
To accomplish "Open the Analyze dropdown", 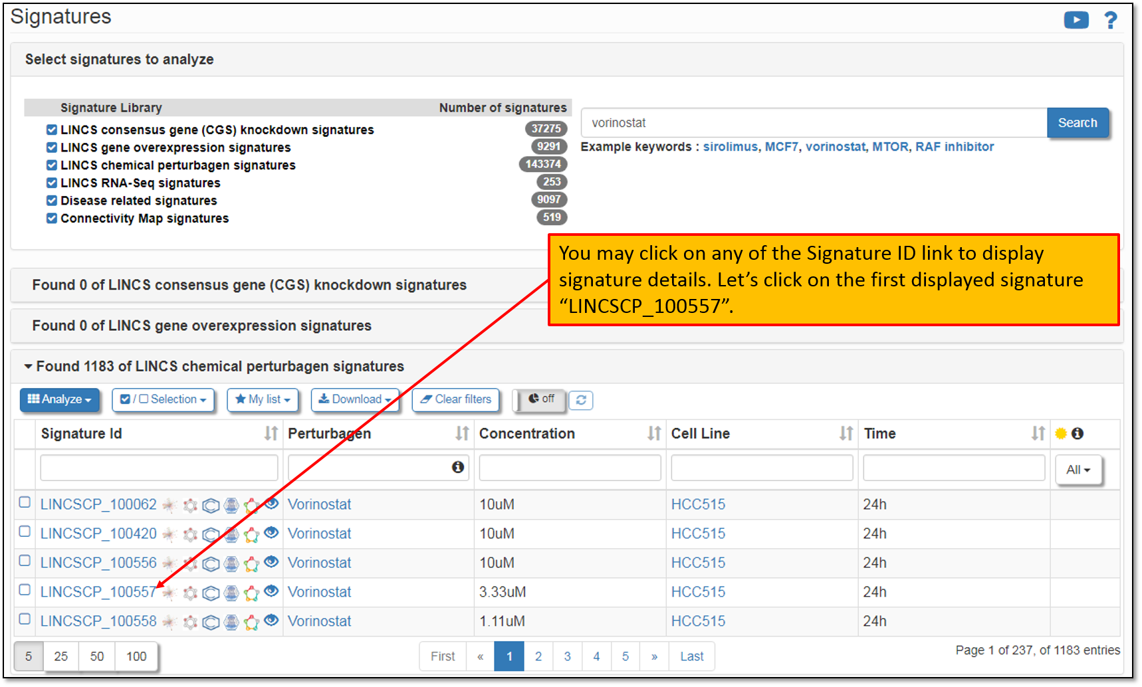I will 59,399.
